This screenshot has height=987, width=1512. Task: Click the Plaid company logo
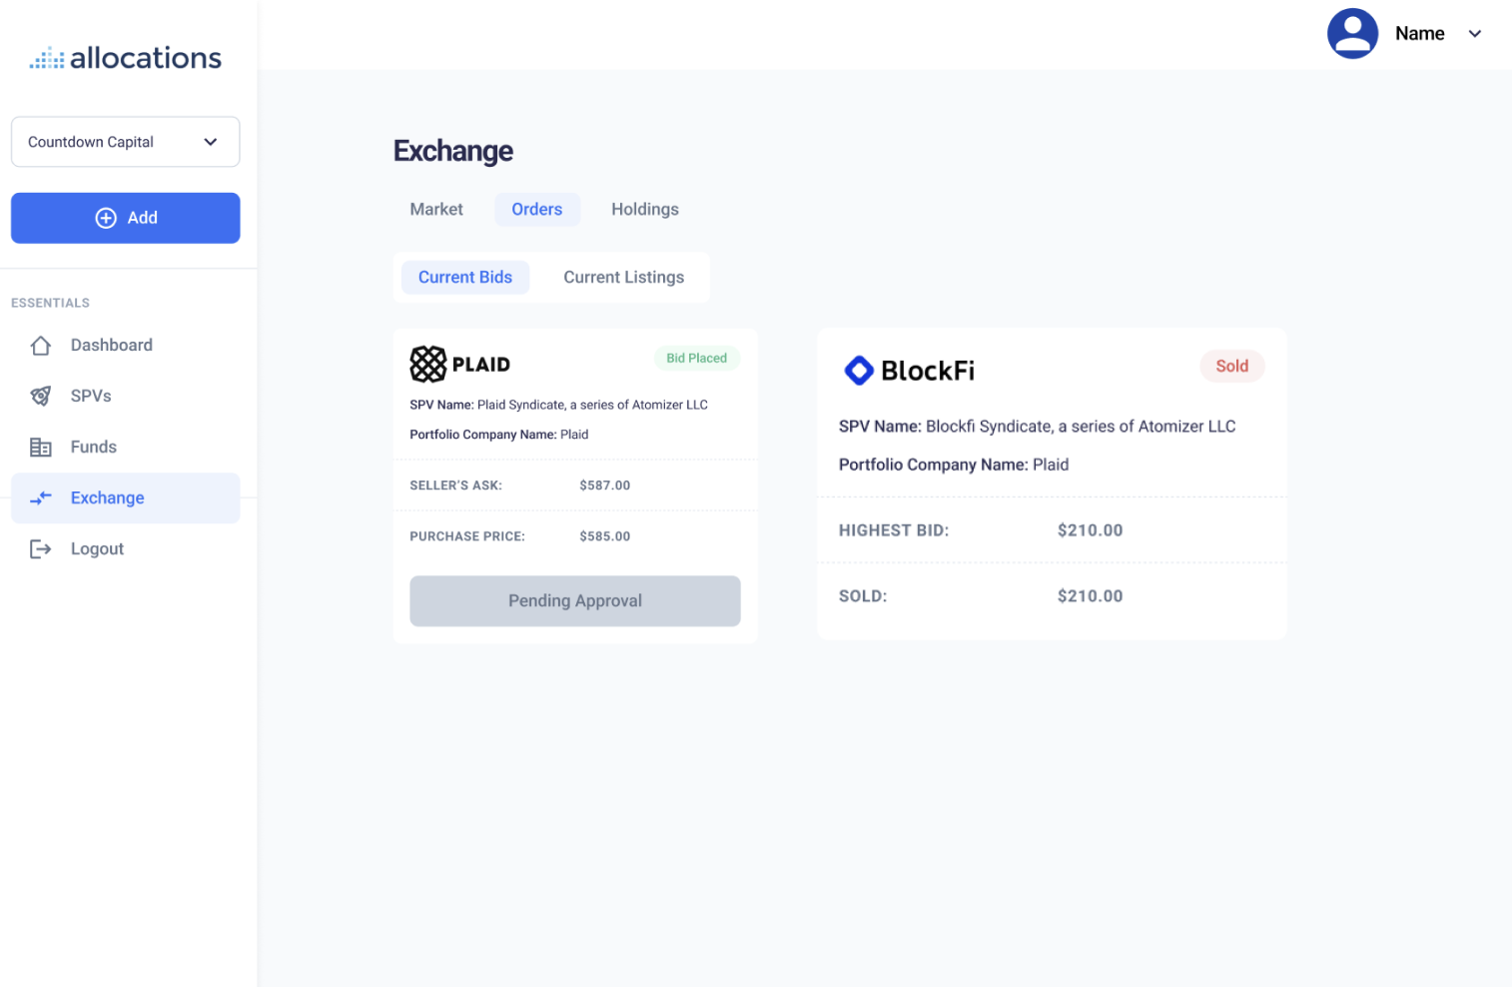(x=428, y=364)
